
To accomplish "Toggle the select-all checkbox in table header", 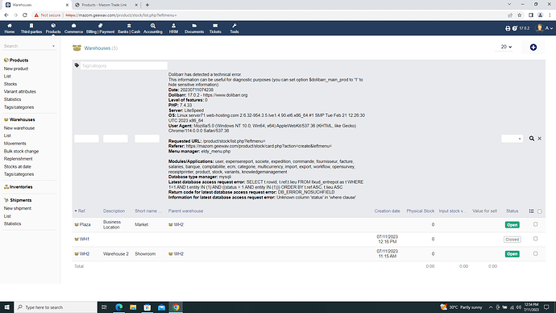I will (x=539, y=211).
